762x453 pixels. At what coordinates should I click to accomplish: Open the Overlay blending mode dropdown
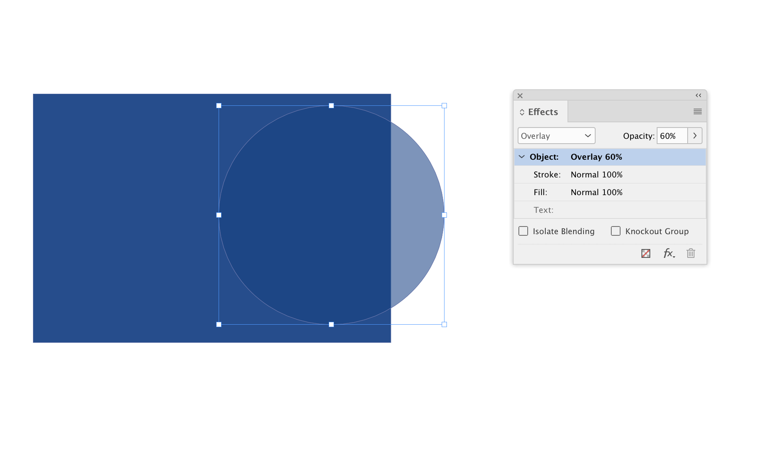pyautogui.click(x=556, y=136)
